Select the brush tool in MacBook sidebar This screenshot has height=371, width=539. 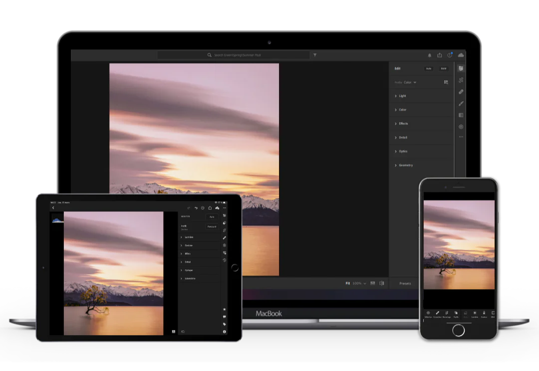tap(461, 103)
